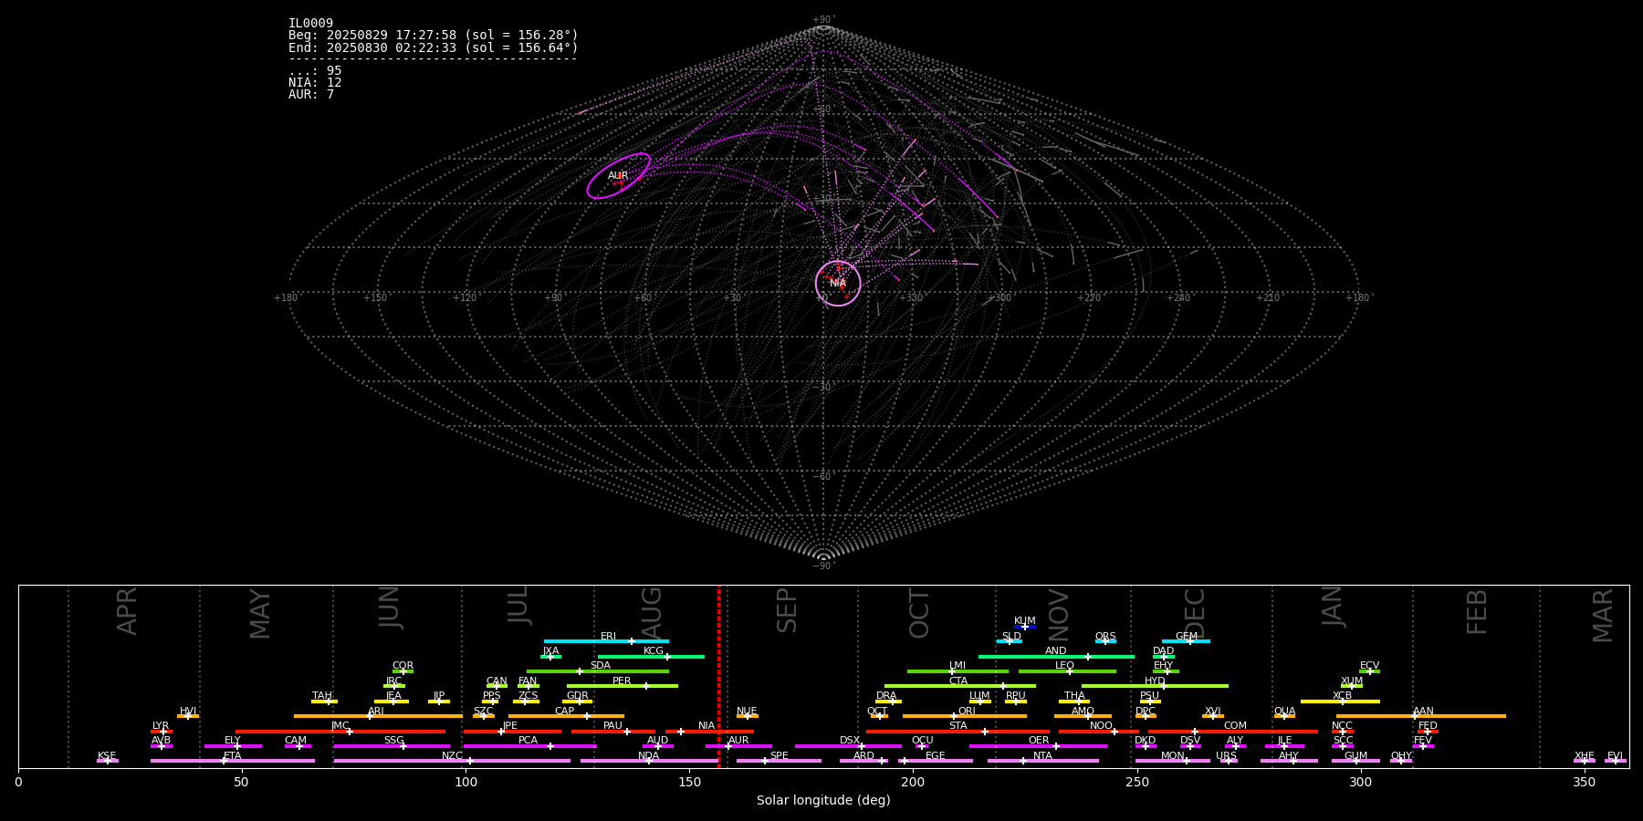Select the STA shower bar label
Image resolution: width=1643 pixels, height=821 pixels.
click(x=958, y=726)
